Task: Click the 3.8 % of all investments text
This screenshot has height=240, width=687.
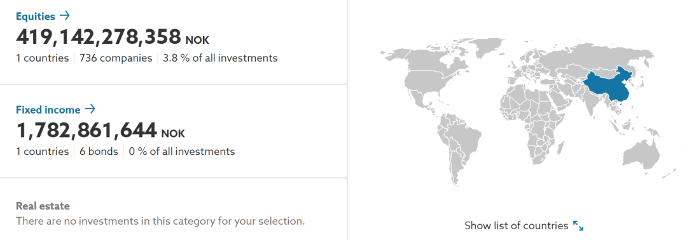Action: tap(220, 58)
